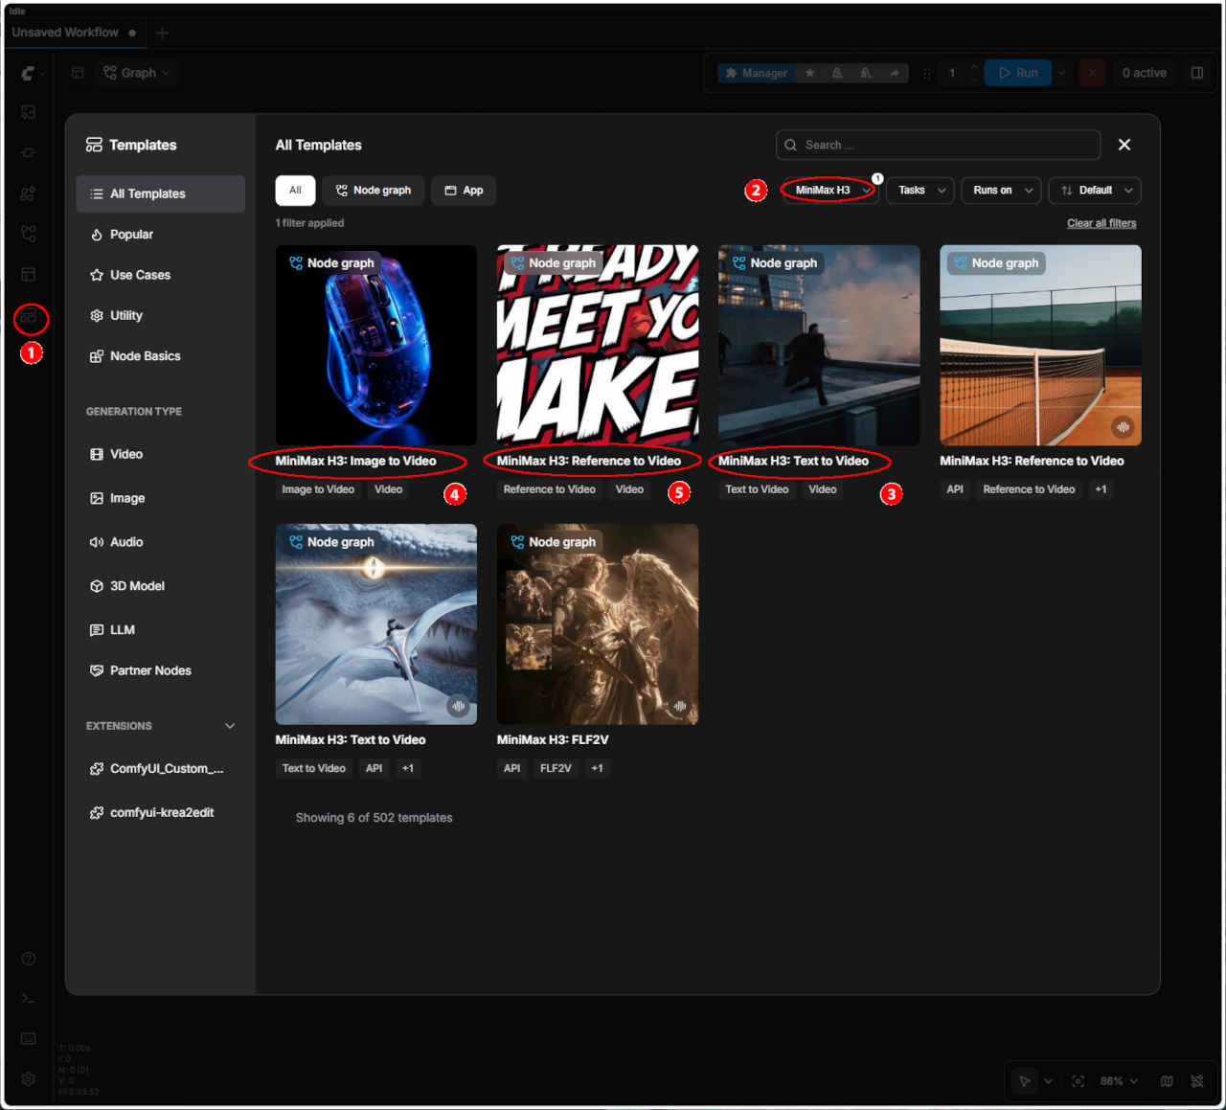
Task: Open the Default sort dropdown
Action: [x=1095, y=191]
